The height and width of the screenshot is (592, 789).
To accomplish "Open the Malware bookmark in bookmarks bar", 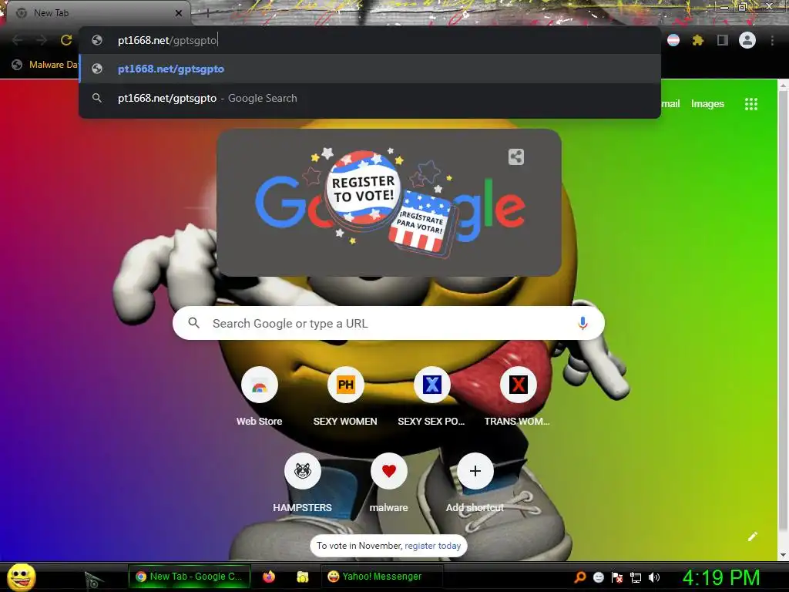I will click(x=45, y=65).
